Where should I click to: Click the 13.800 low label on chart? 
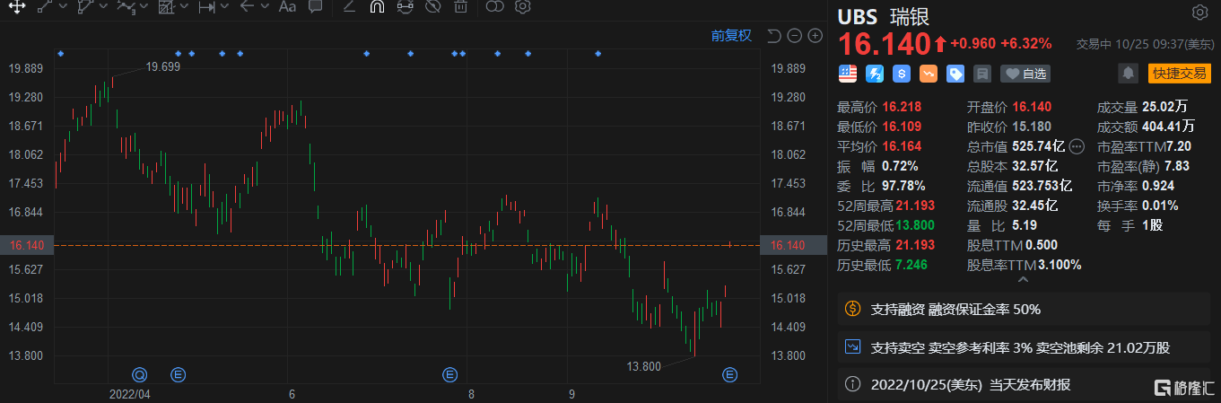644,366
